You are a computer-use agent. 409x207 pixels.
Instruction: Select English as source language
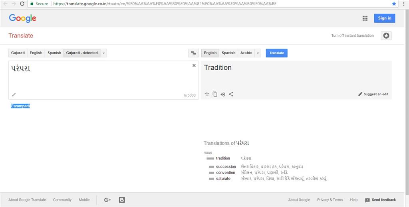[36, 53]
